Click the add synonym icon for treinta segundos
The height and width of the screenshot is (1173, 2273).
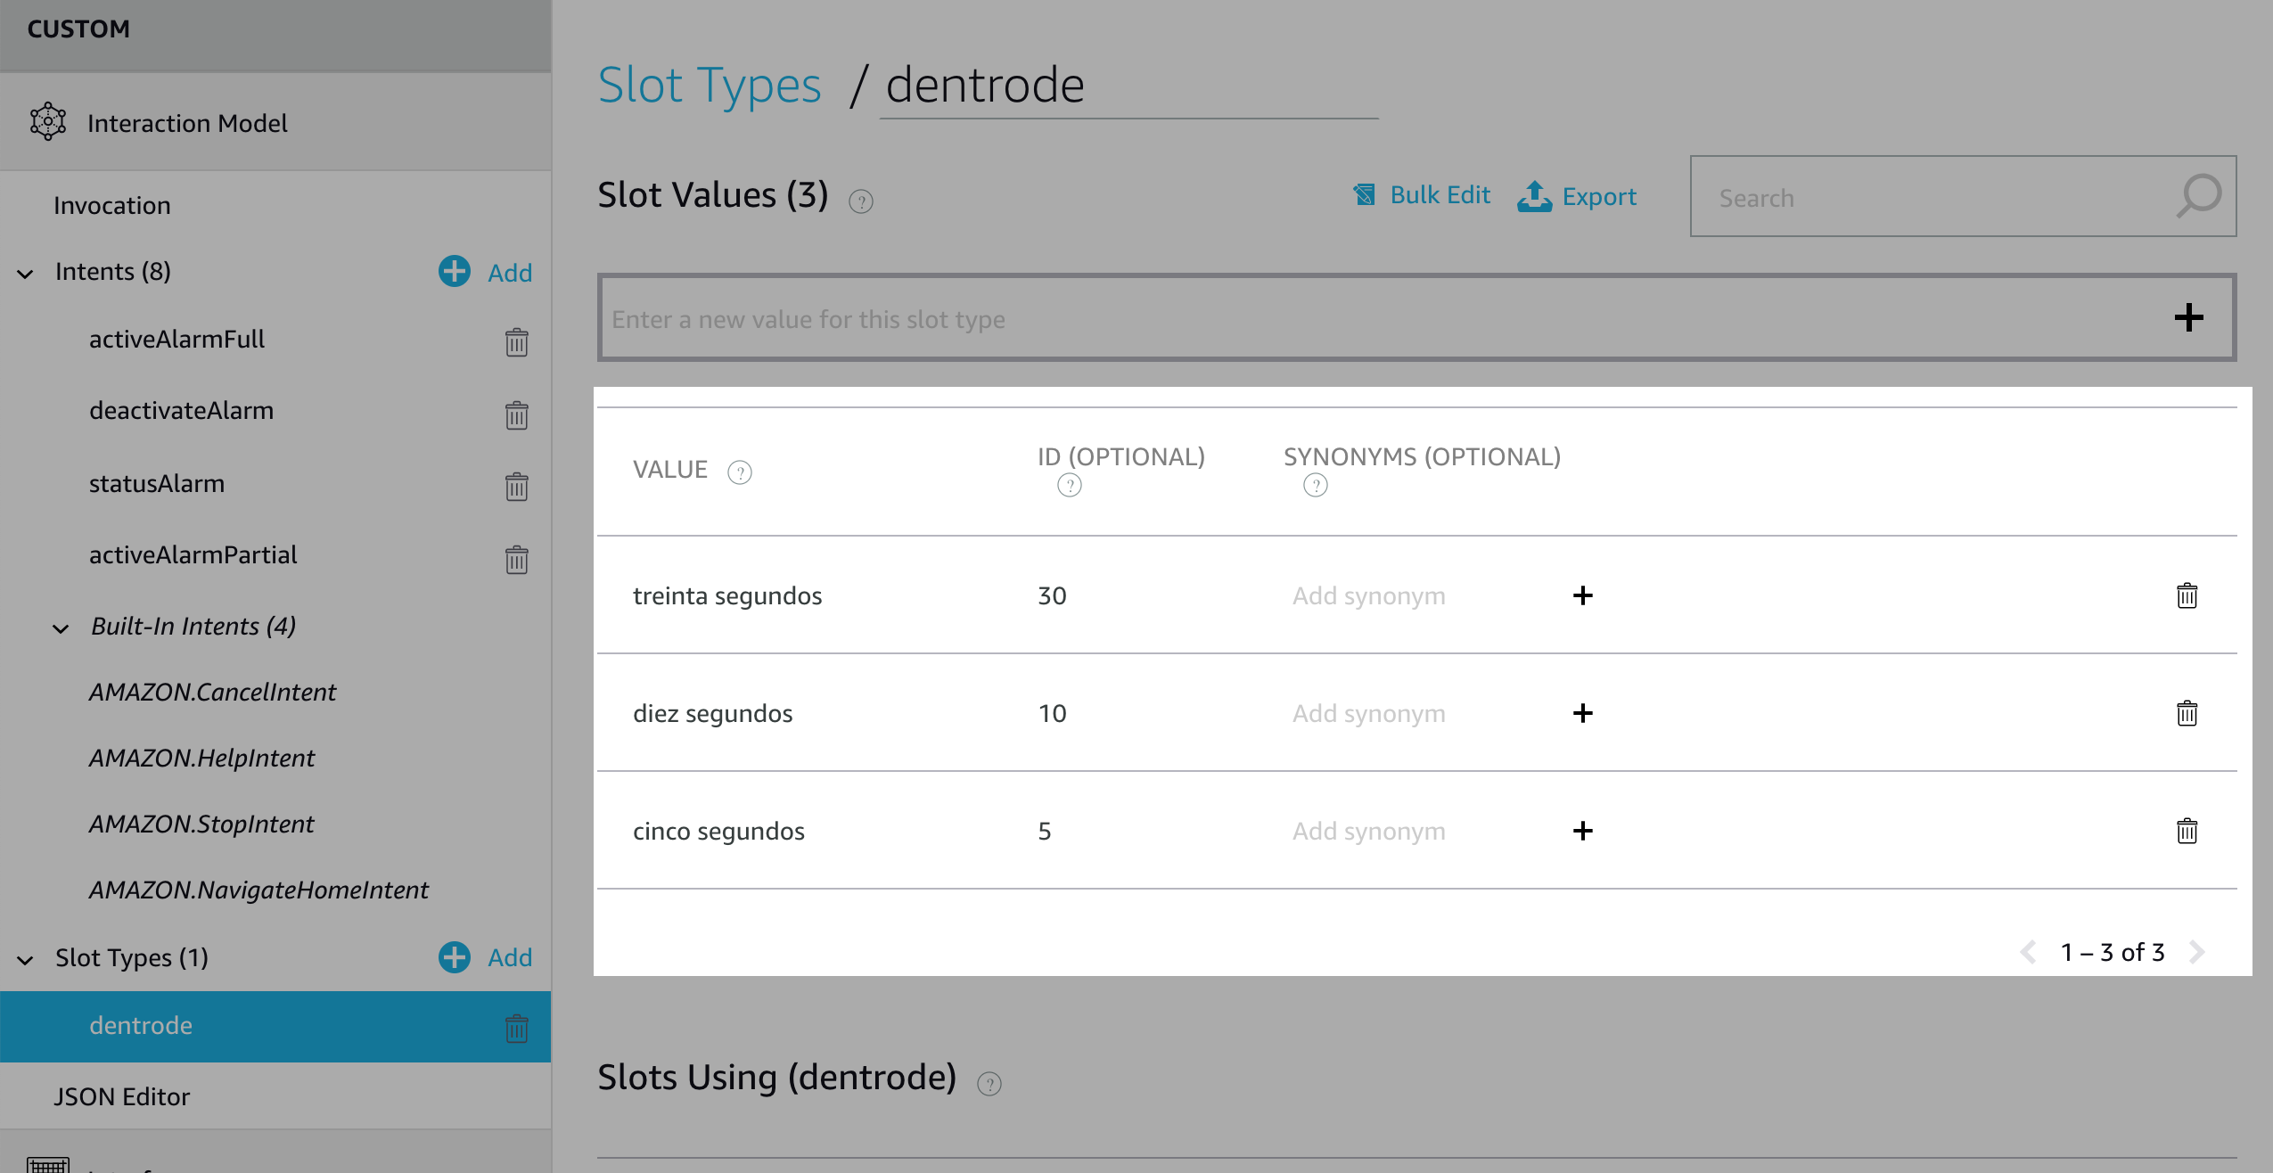tap(1582, 594)
